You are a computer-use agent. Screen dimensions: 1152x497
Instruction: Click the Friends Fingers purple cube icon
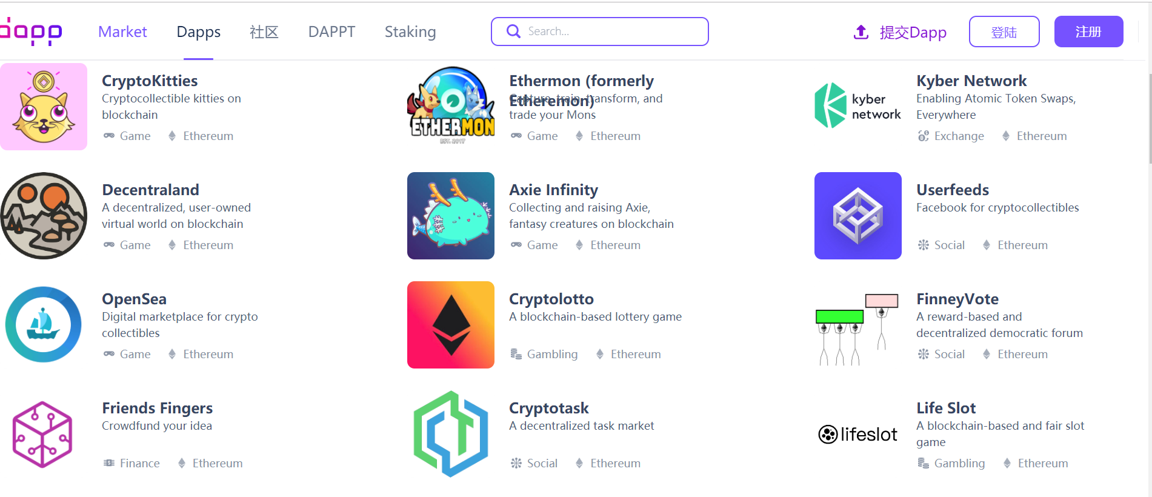coord(42,434)
